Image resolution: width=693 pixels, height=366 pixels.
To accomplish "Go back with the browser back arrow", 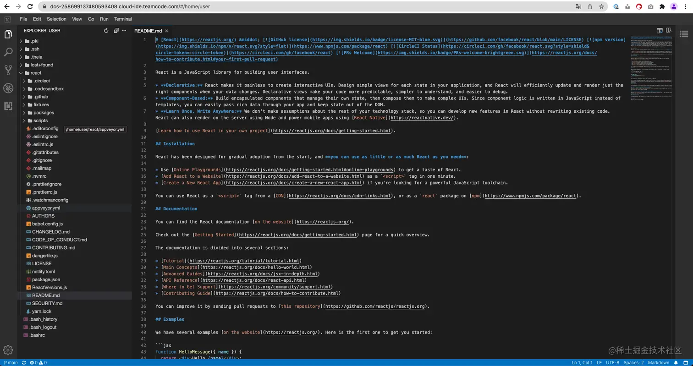I will point(6,7).
